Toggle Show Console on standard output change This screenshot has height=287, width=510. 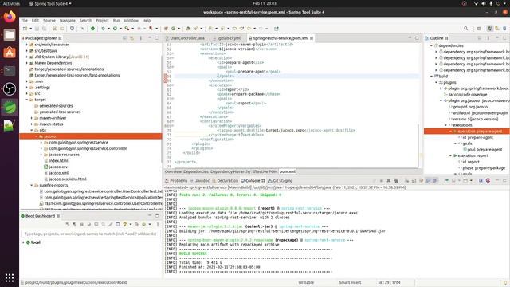pos(429,181)
